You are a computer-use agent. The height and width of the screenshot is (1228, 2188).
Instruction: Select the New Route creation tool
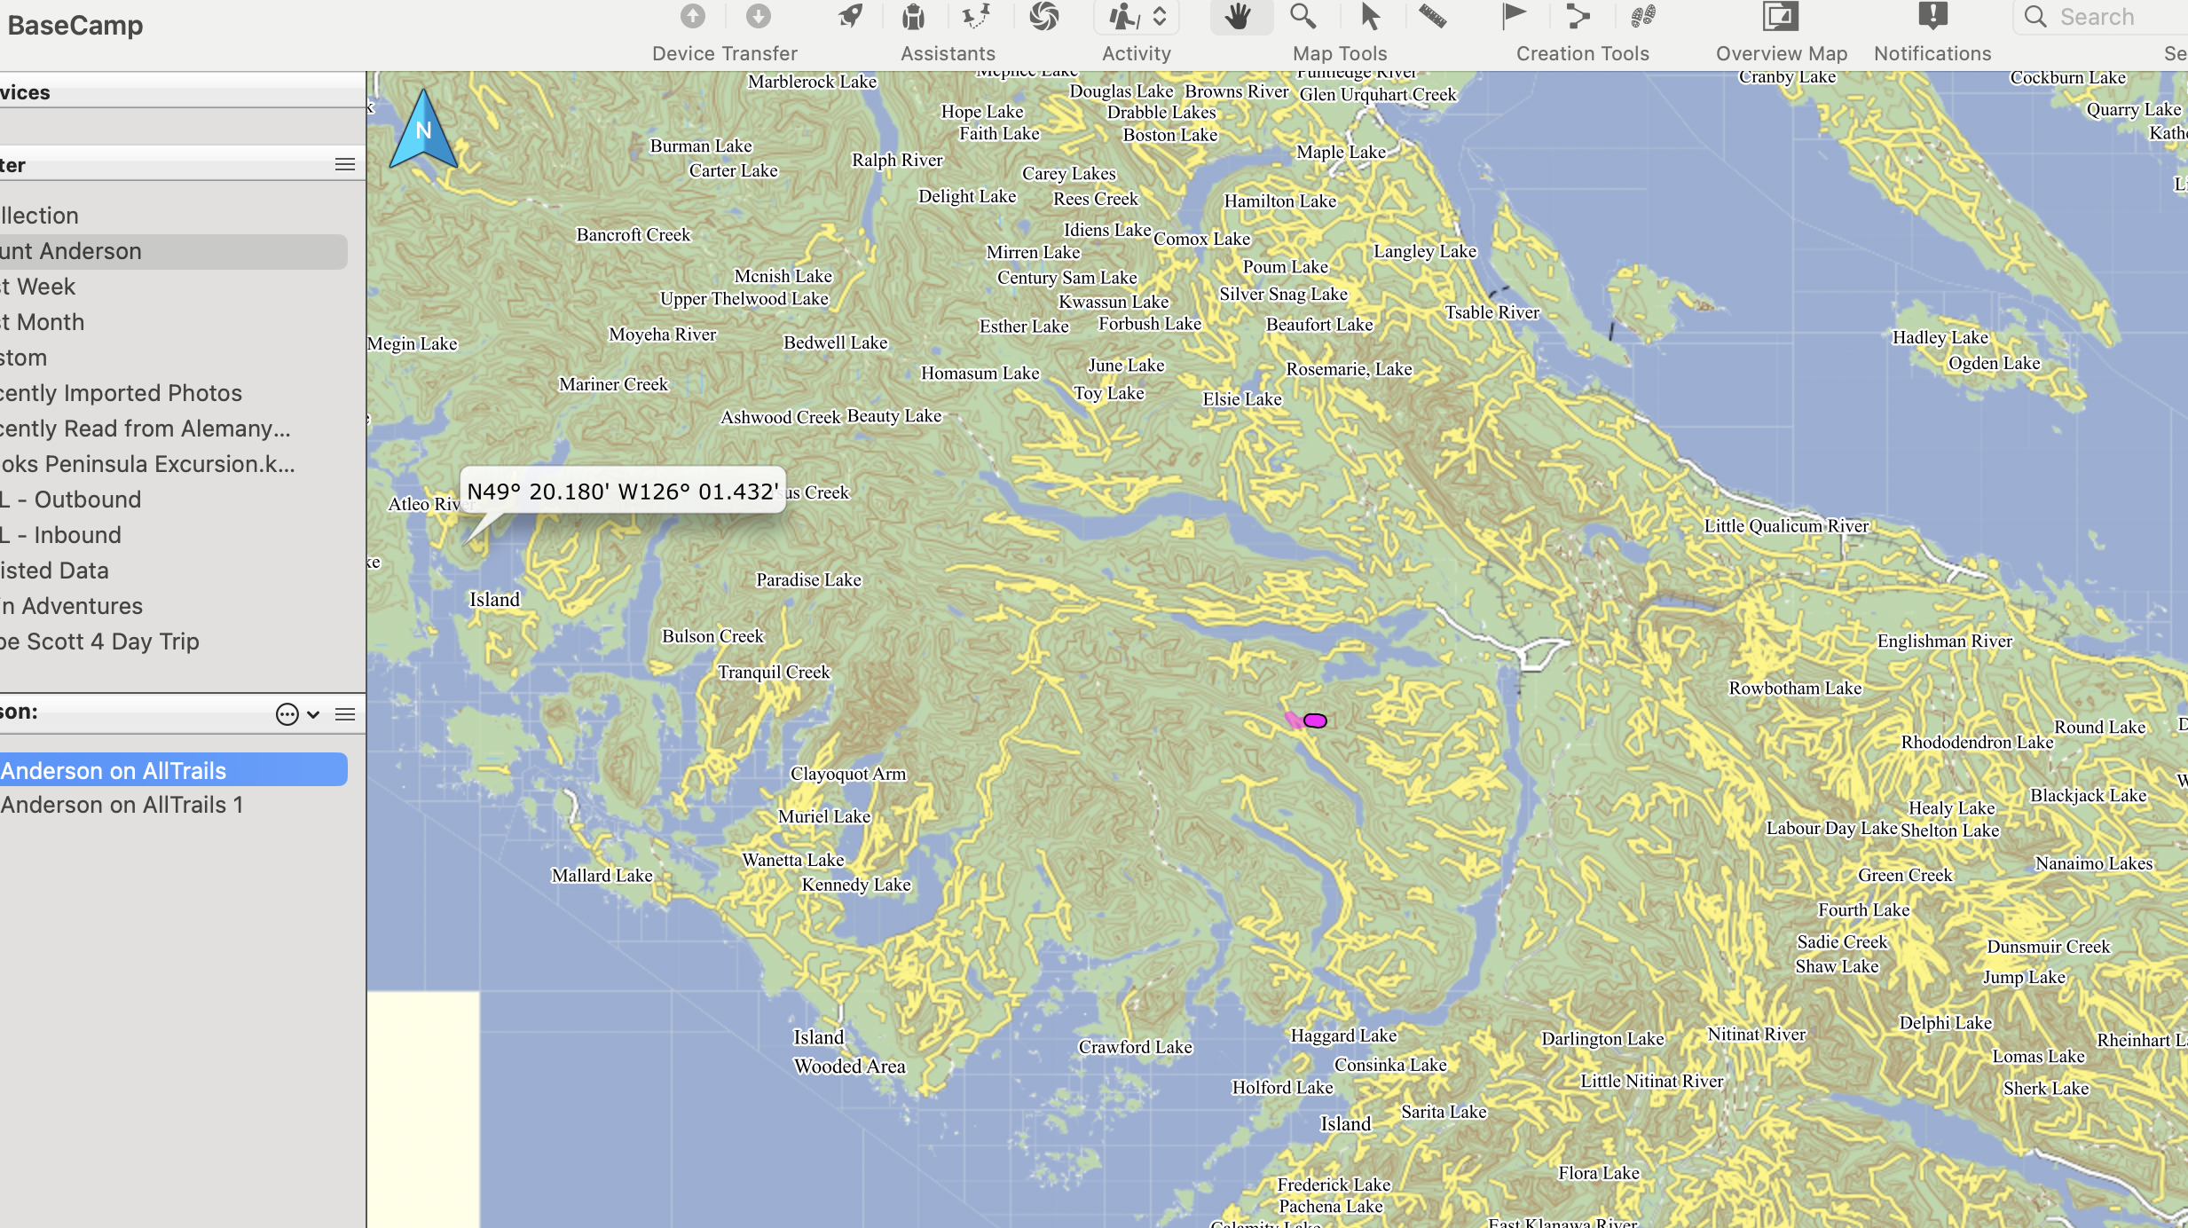(x=1578, y=16)
